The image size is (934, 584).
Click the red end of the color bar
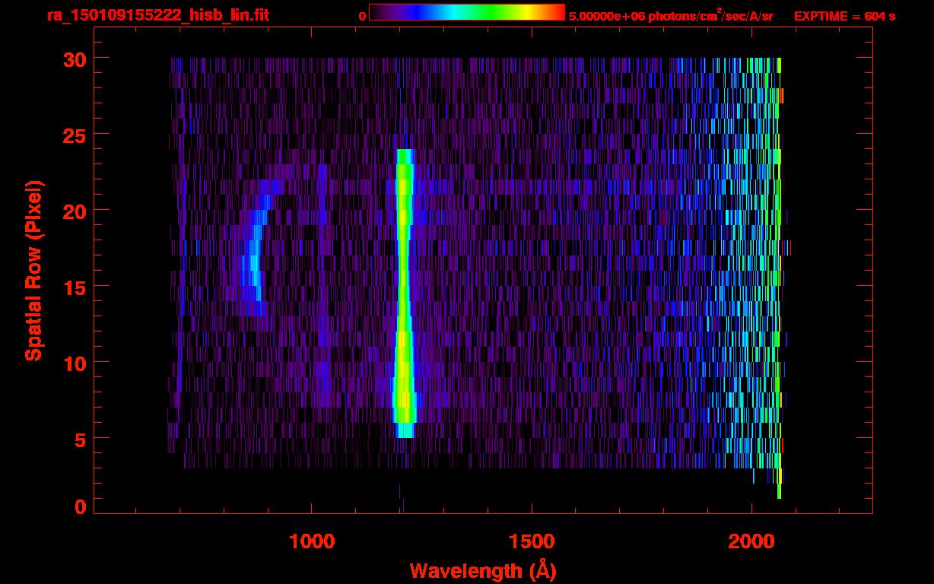coord(555,12)
